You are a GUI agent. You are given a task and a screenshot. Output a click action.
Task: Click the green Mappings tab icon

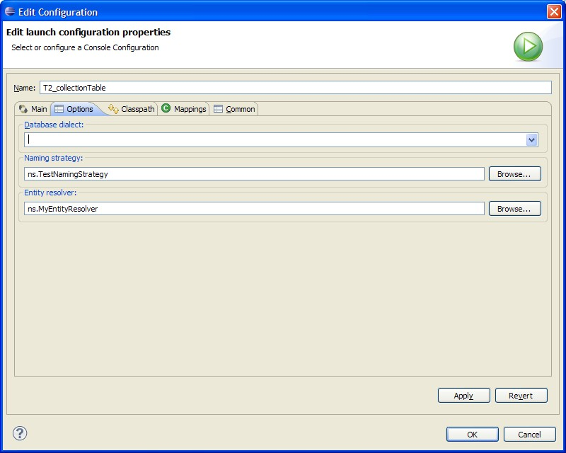(166, 108)
